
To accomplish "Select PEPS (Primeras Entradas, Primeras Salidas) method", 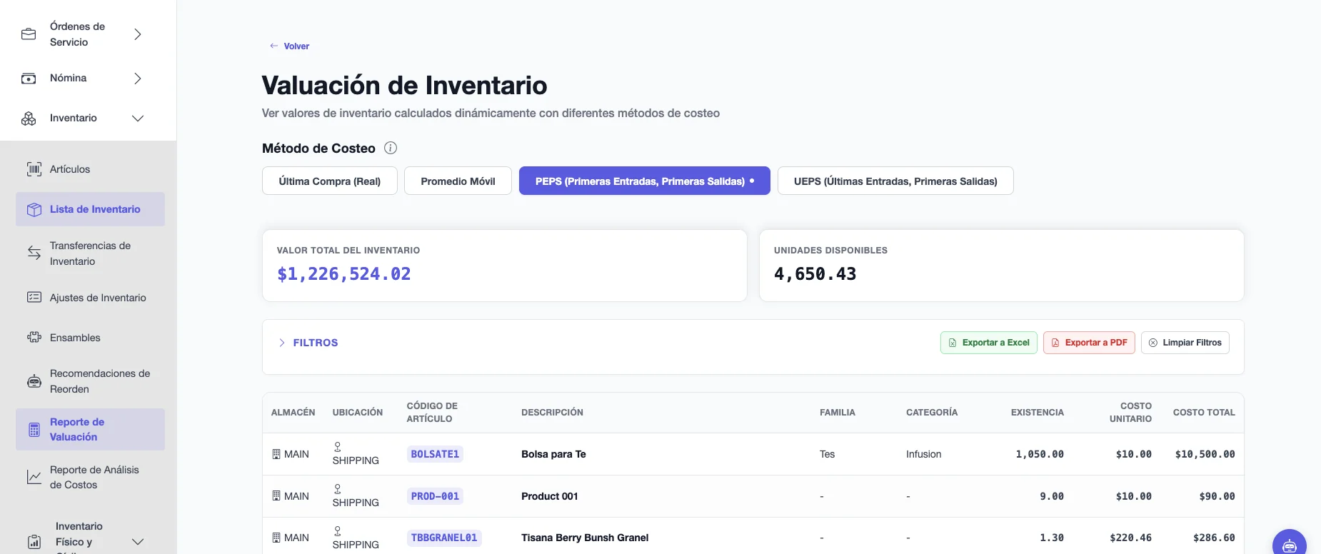I will click(x=645, y=181).
